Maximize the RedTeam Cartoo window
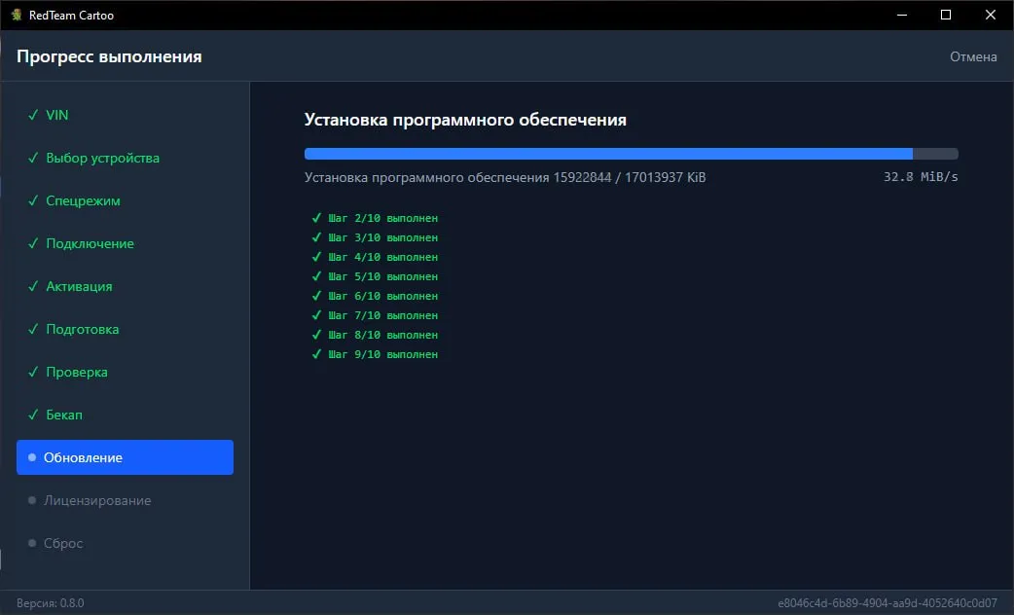Screen dimensions: 1014x615 [946, 15]
